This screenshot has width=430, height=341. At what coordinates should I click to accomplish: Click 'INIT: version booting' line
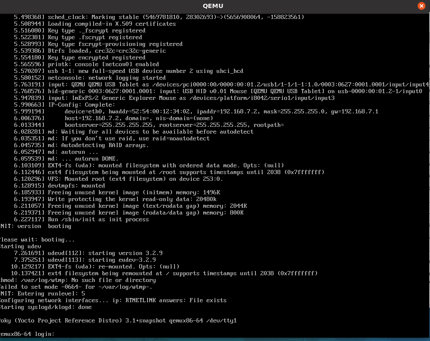(36, 226)
